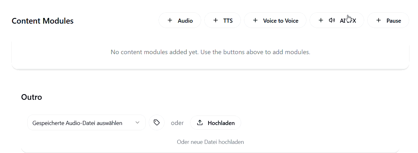Click the "Oder neue Datei hochladen" hint text
The height and width of the screenshot is (153, 418).
(x=210, y=142)
